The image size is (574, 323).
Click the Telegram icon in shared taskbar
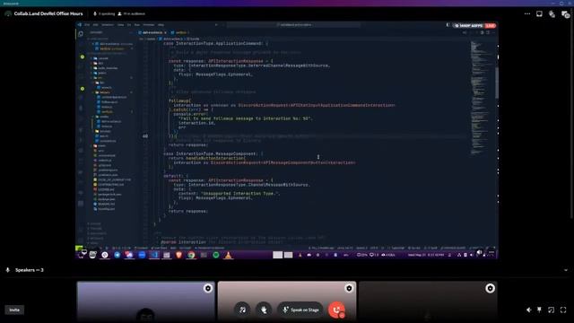point(117,255)
